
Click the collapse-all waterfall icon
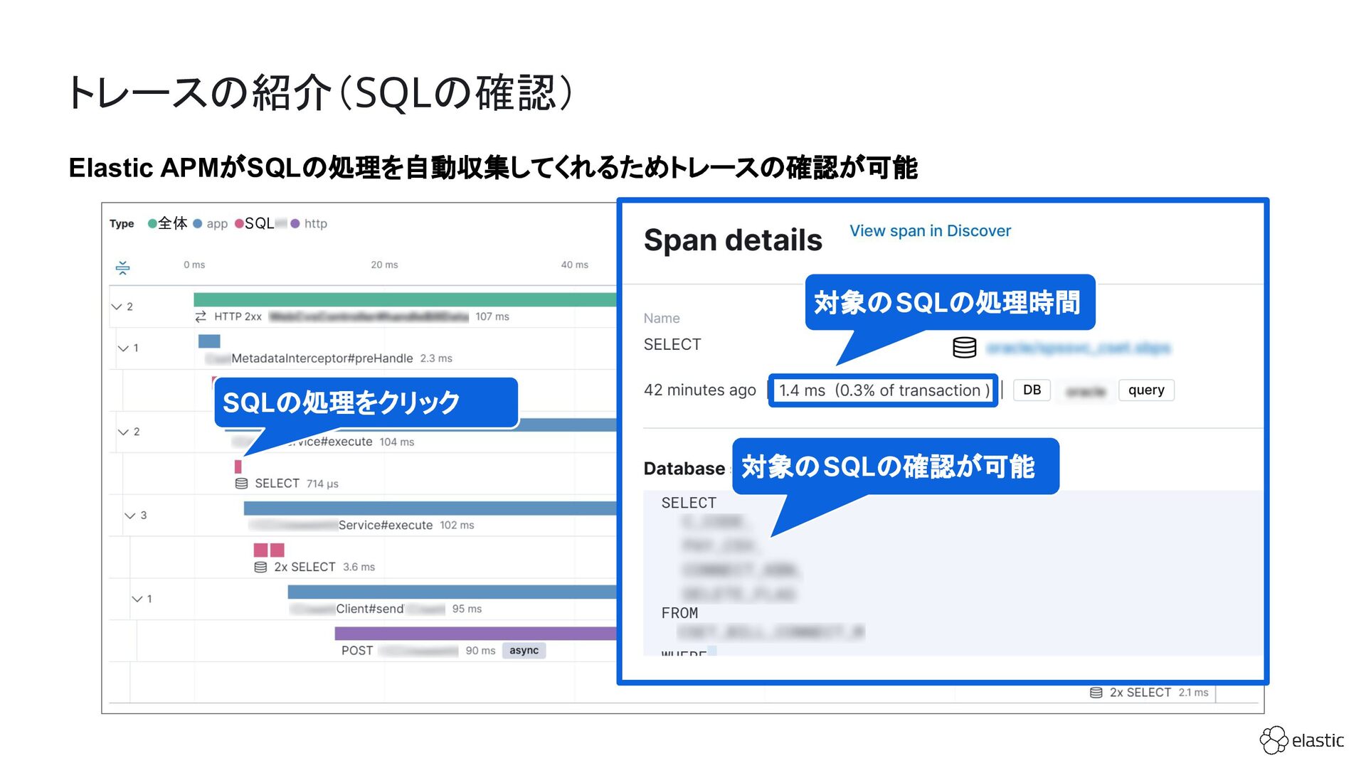click(122, 267)
